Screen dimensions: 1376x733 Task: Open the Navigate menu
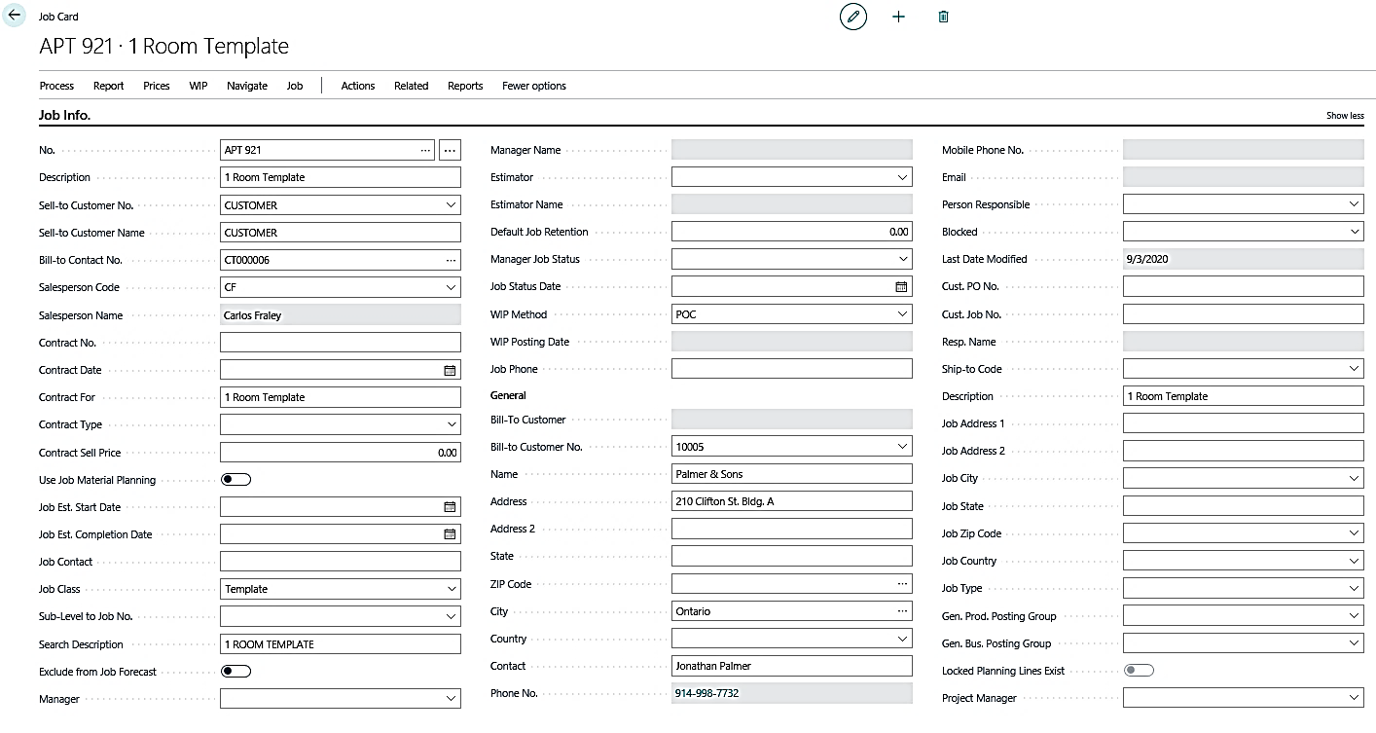(247, 86)
